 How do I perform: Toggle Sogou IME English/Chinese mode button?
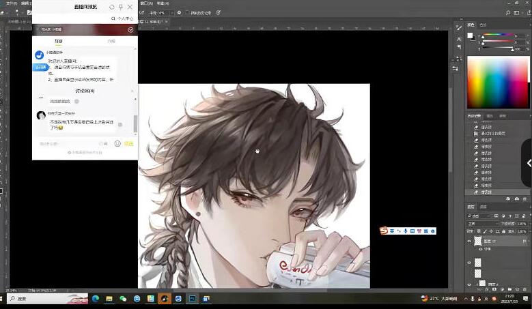(x=392, y=231)
